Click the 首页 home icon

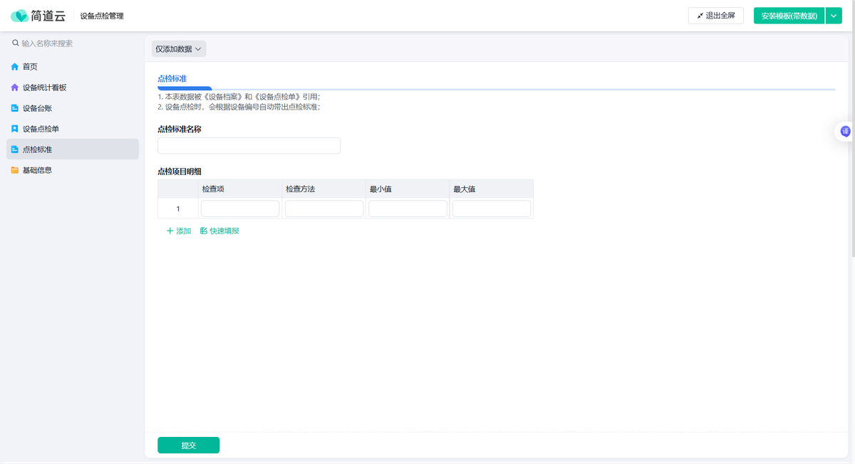pos(15,67)
